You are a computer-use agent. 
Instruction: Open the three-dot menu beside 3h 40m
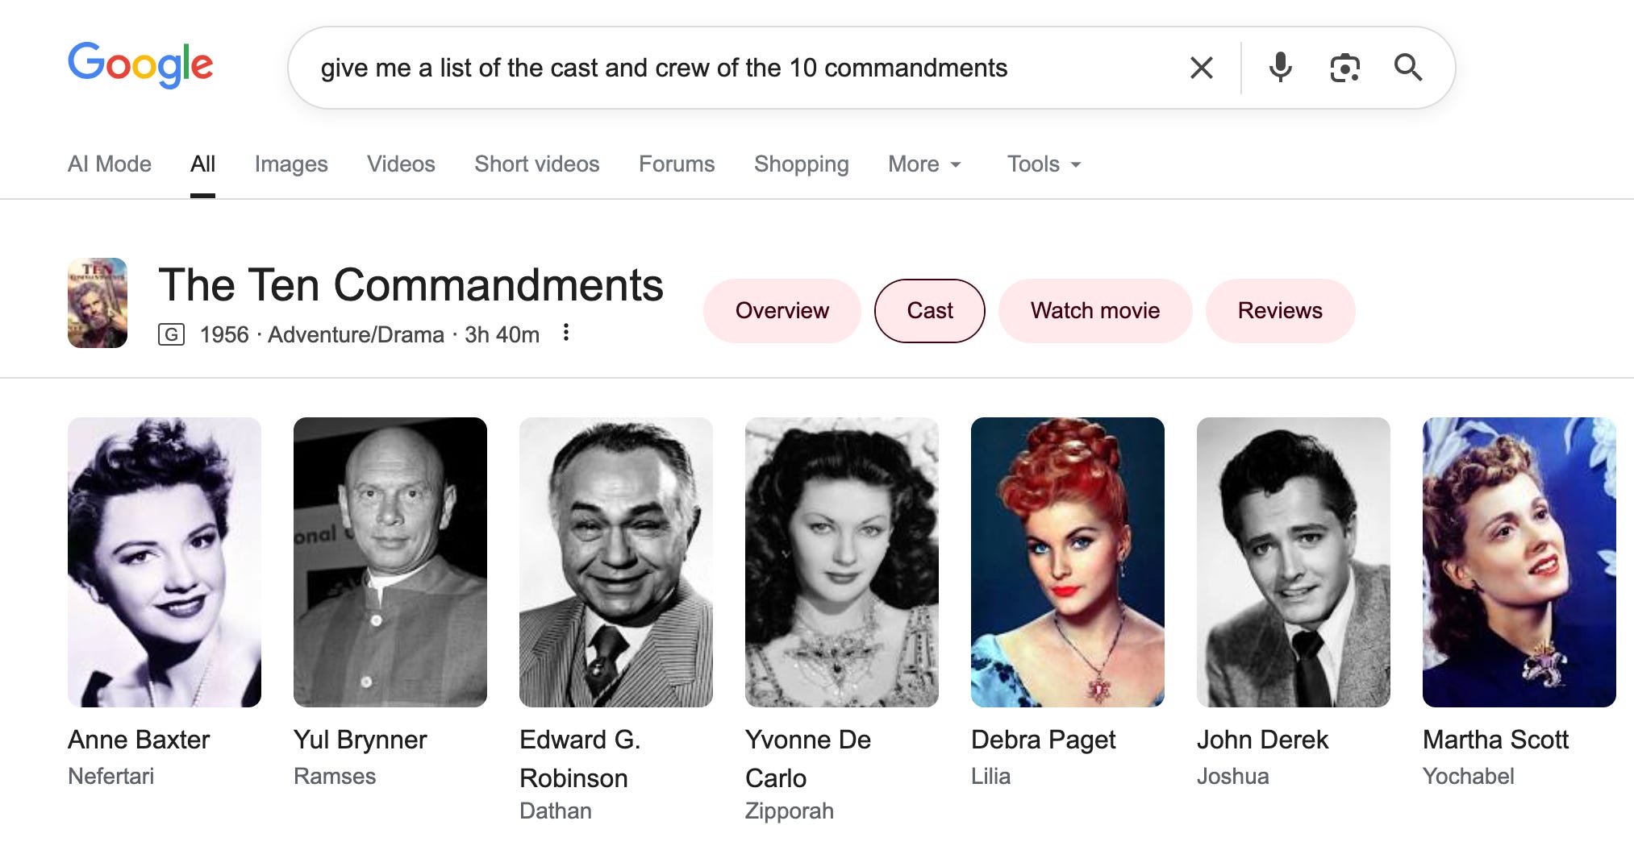[566, 333]
